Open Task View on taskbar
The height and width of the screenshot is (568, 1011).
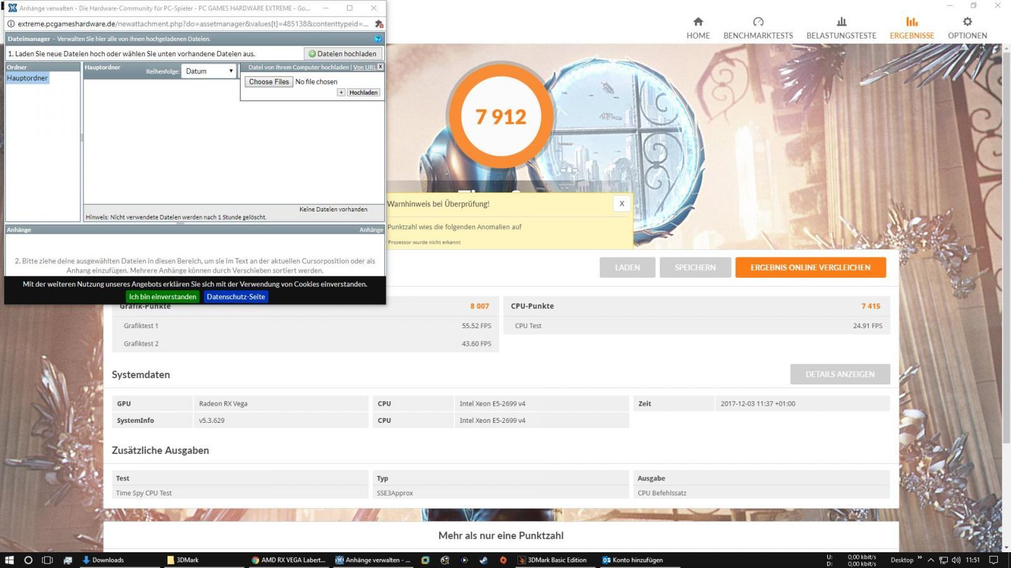pos(47,560)
